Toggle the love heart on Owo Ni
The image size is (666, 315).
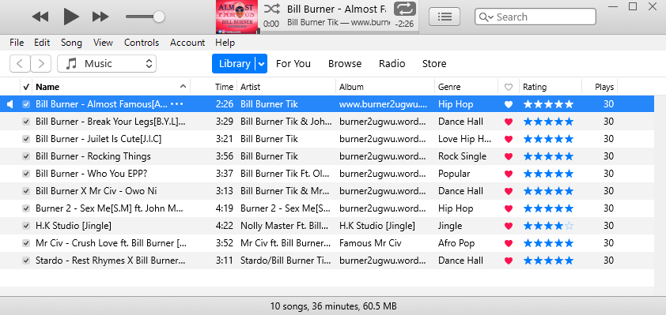tap(509, 192)
